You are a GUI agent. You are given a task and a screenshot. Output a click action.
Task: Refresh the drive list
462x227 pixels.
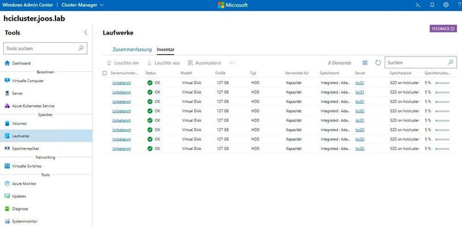click(x=378, y=63)
